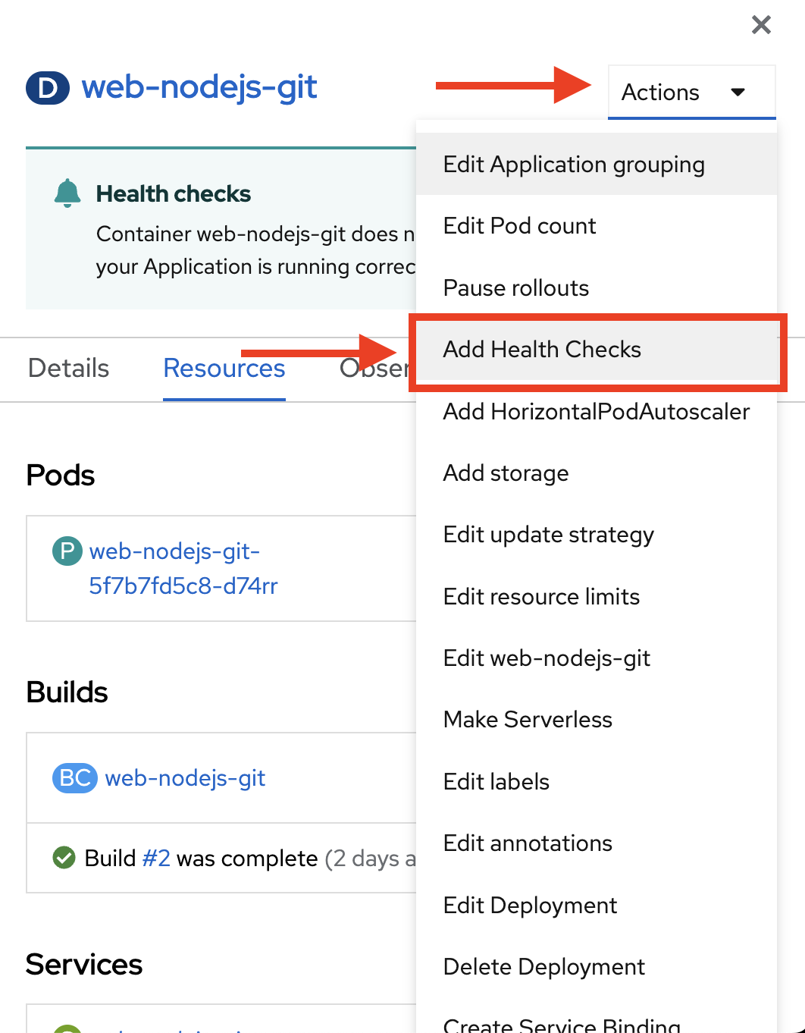
Task: Click the red arrow pointing at Actions
Action: [x=508, y=86]
